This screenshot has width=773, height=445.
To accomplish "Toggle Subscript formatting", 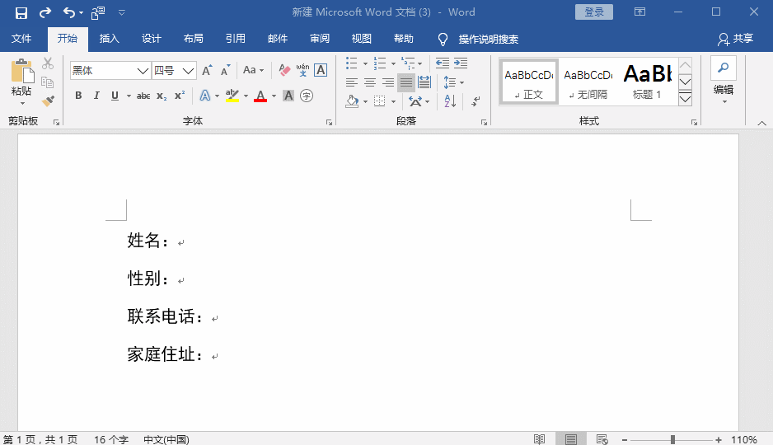I will point(162,96).
